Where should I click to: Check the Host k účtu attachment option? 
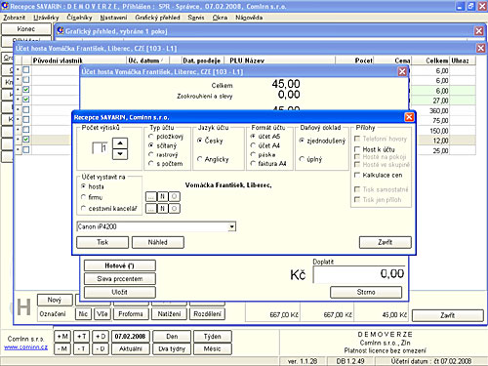pos(357,149)
